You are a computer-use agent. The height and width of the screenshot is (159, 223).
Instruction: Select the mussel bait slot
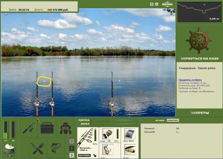pos(130,150)
